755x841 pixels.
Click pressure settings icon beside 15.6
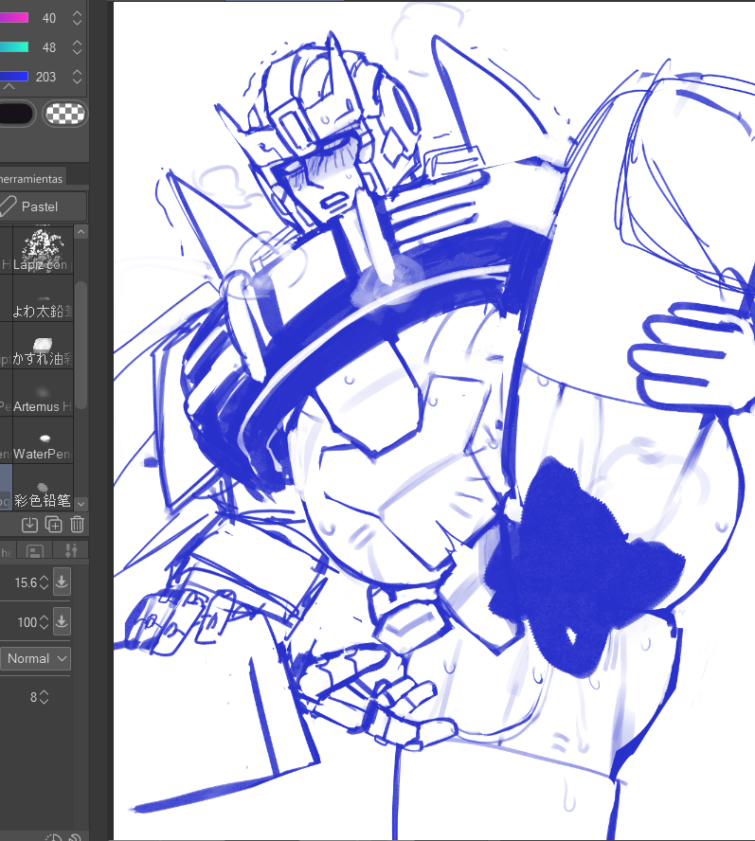pos(62,582)
